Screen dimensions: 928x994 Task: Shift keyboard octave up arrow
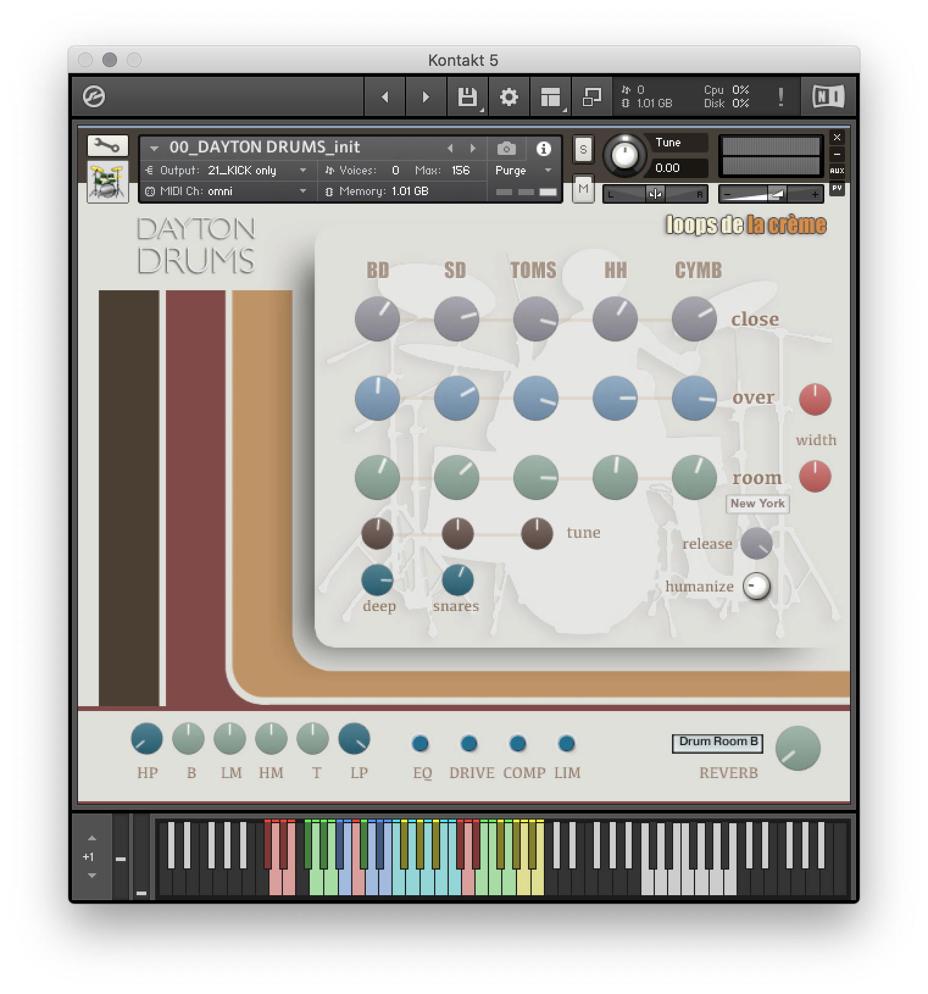pyautogui.click(x=92, y=838)
